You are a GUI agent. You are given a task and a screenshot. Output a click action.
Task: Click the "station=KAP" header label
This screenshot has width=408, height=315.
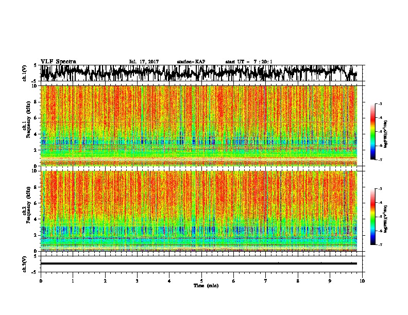pos(191,62)
